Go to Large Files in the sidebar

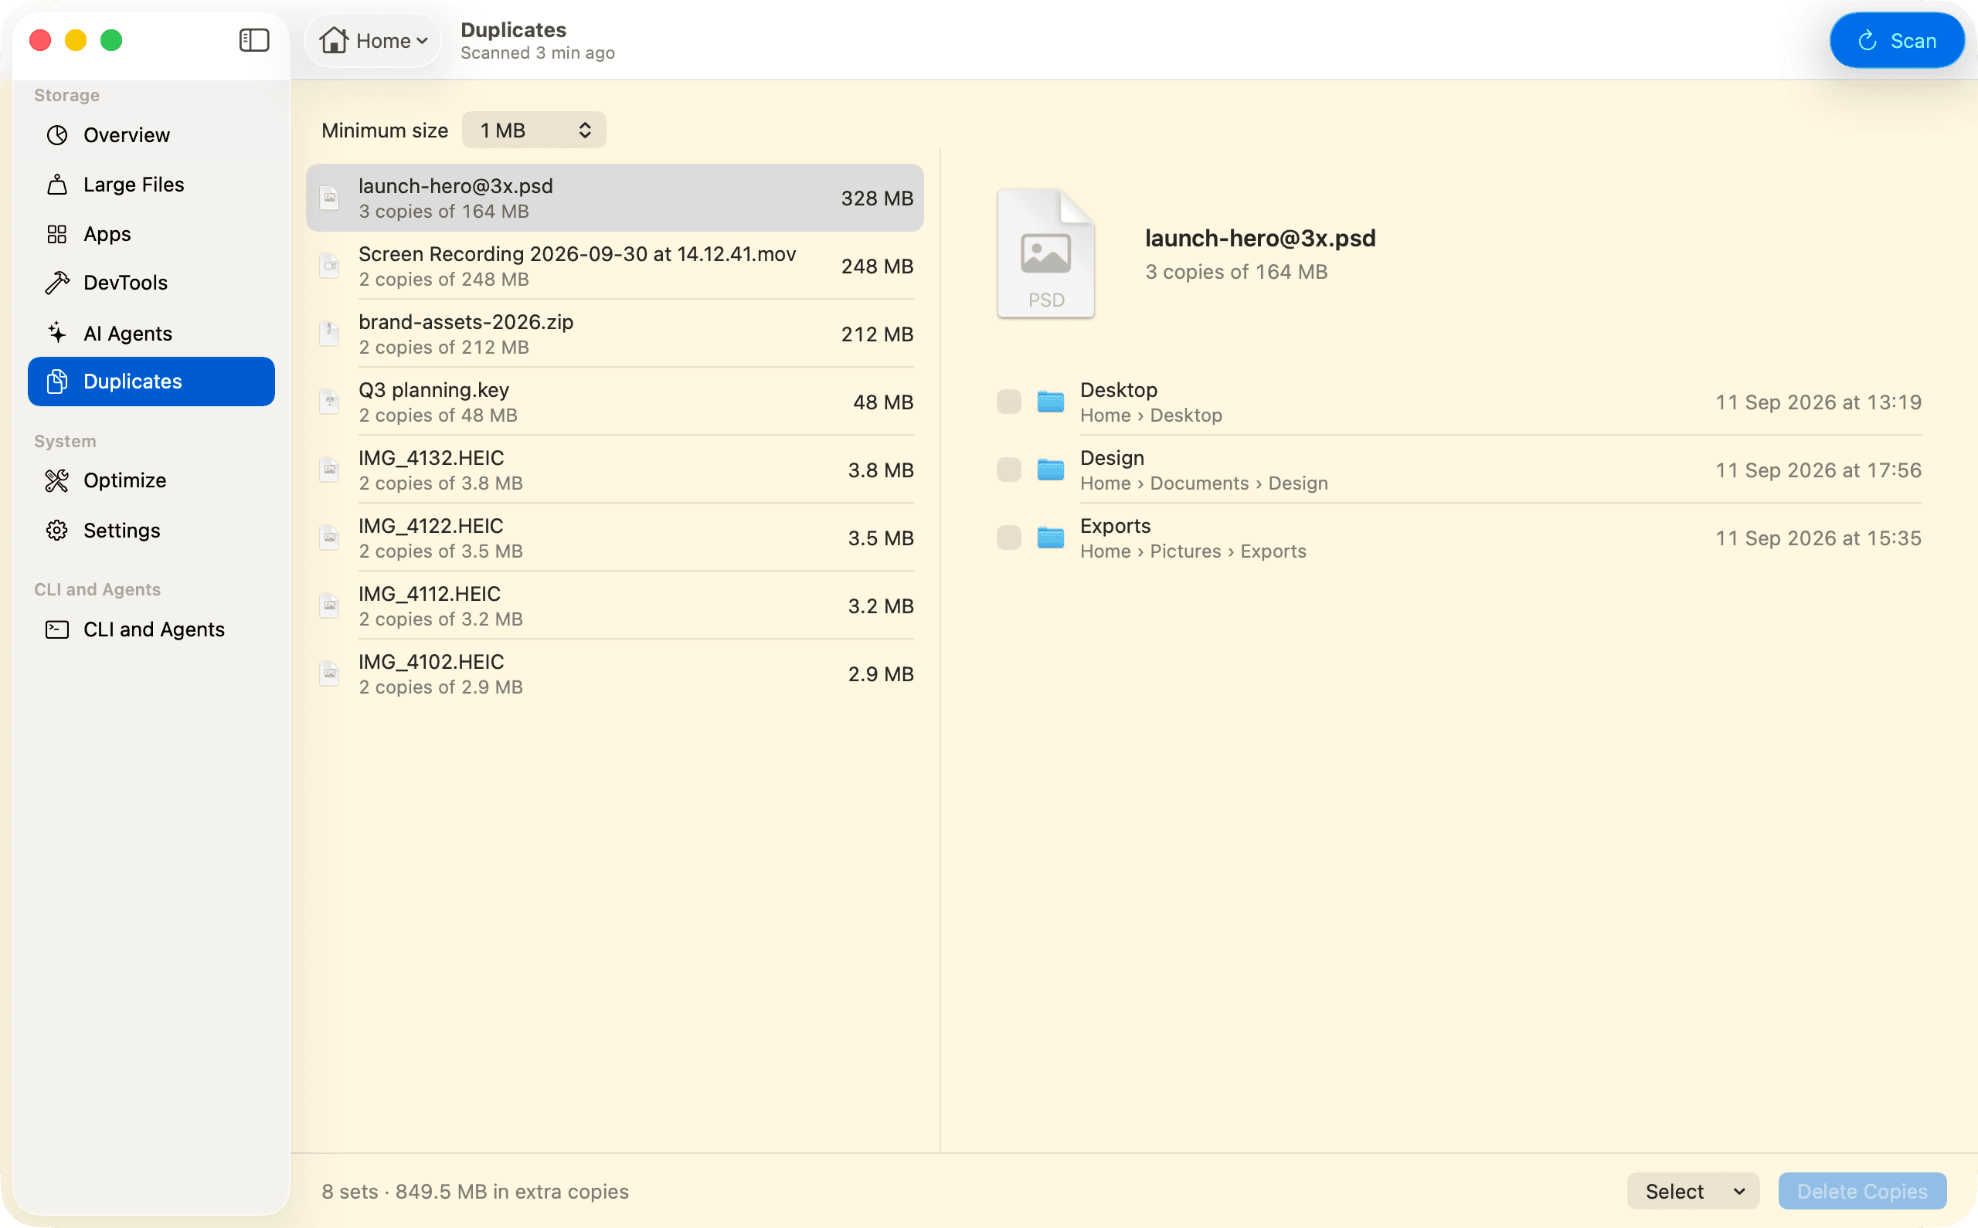pyautogui.click(x=151, y=185)
